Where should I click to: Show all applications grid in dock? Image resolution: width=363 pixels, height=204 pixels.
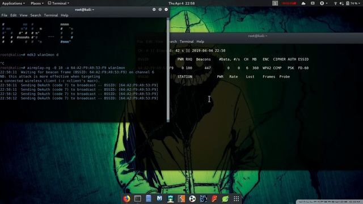(237, 199)
